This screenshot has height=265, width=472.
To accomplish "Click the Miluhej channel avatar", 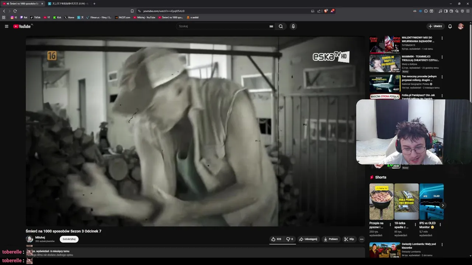I will point(29,239).
